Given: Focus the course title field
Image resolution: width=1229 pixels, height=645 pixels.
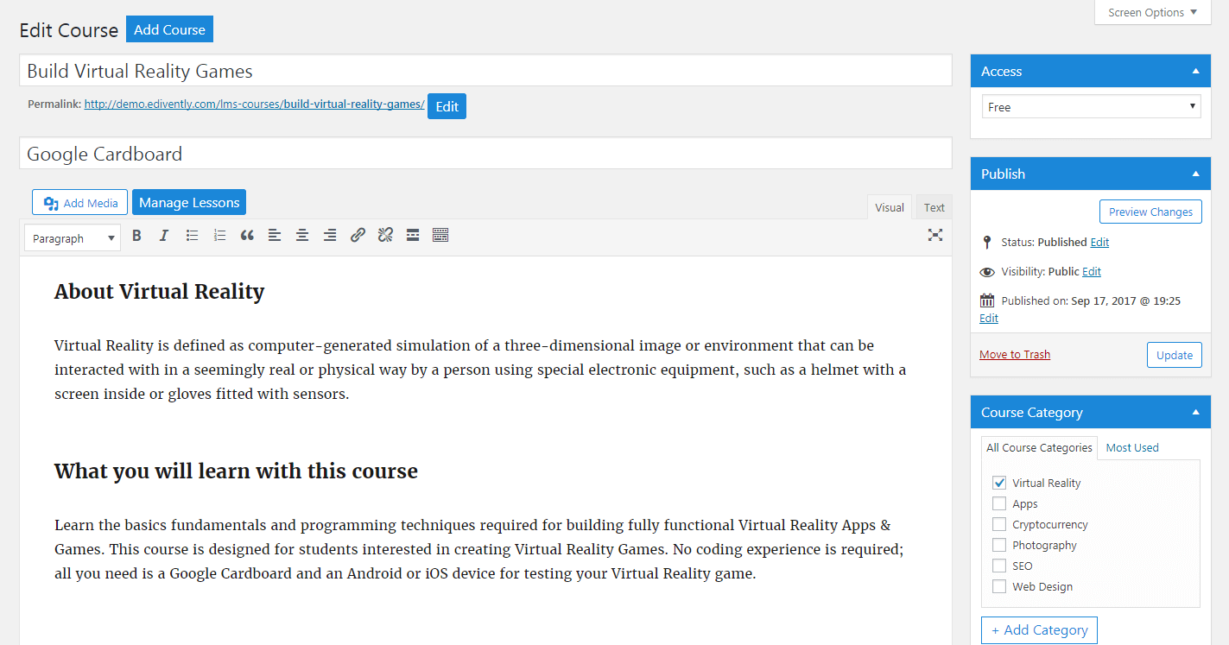Looking at the screenshot, I should (485, 70).
